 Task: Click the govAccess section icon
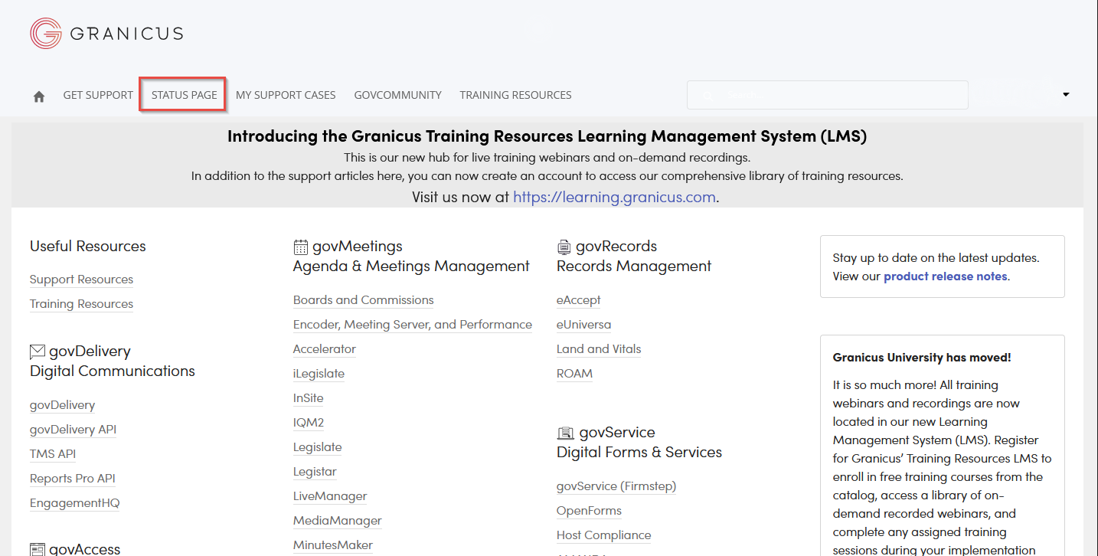pos(36,548)
